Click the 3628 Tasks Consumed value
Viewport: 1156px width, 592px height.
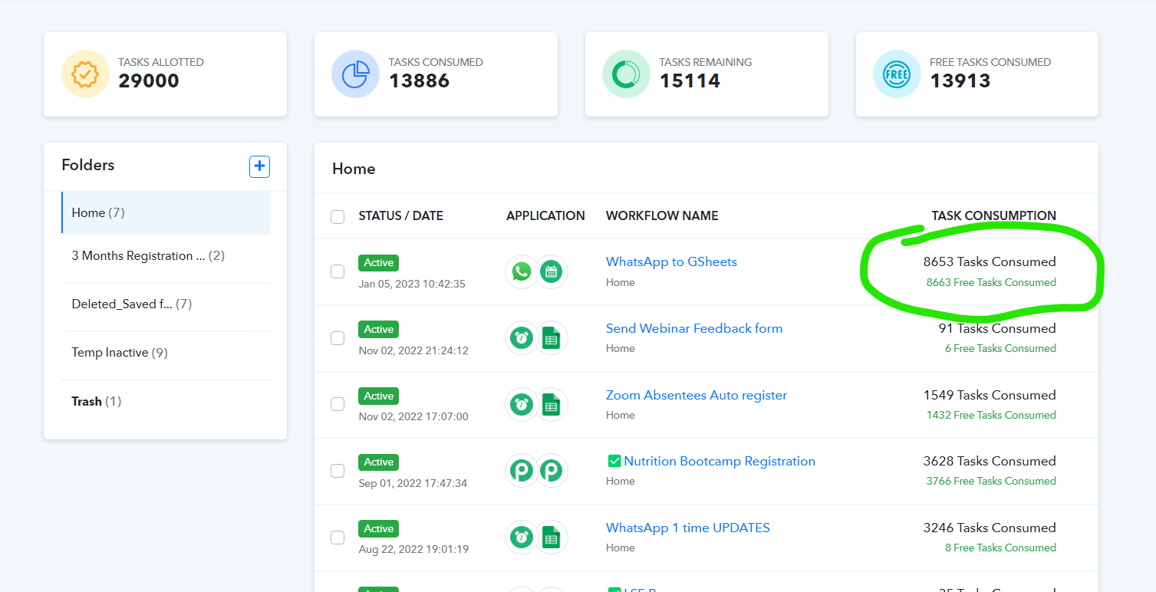(990, 461)
